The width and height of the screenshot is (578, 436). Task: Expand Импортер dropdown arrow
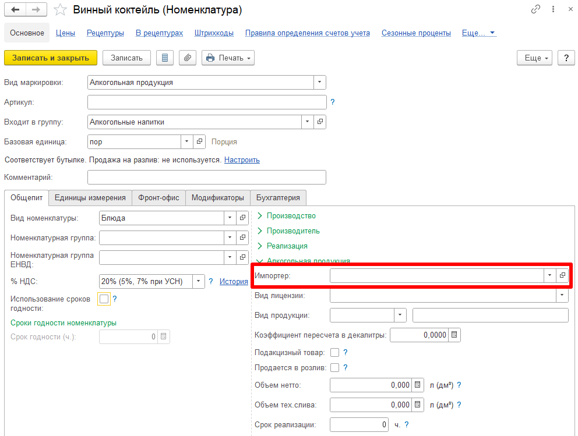[x=549, y=275]
